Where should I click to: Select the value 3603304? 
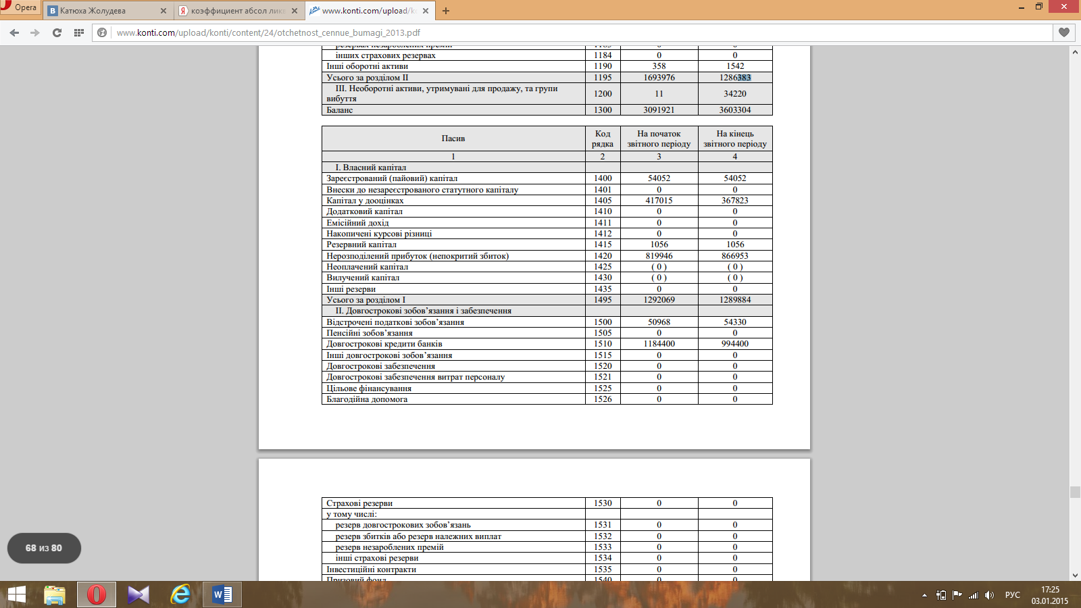click(x=735, y=110)
